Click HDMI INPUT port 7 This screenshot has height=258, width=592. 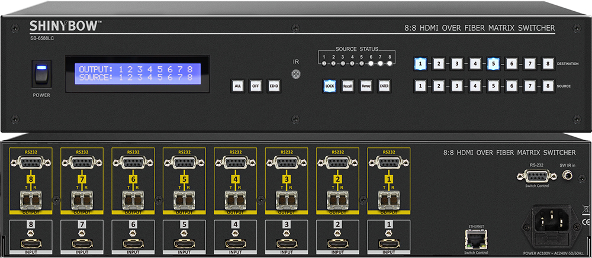pos(82,243)
